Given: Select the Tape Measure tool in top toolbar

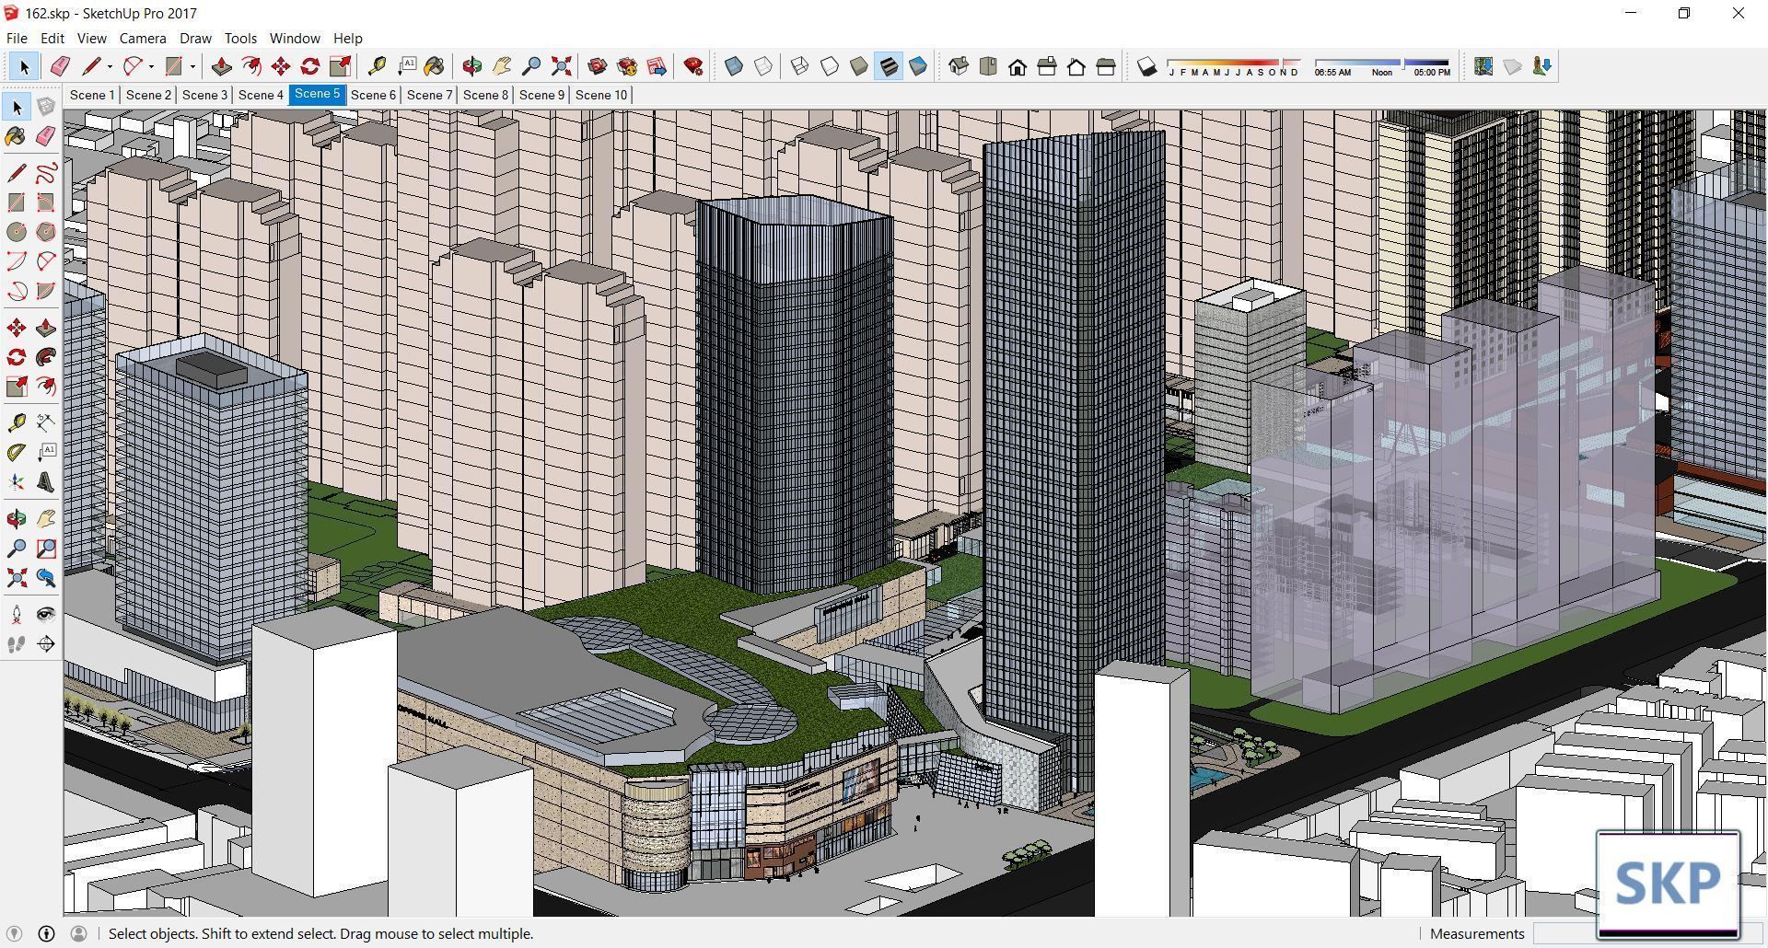Looking at the screenshot, I should coord(377,66).
